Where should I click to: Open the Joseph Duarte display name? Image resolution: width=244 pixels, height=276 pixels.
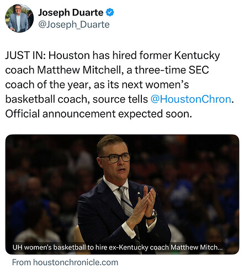(71, 13)
